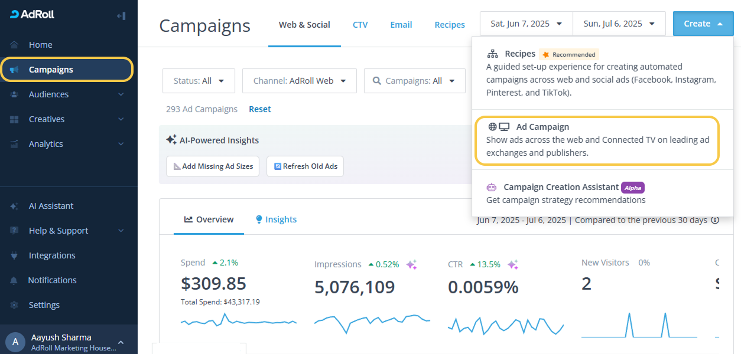Click the AdRoll logo
This screenshot has width=741, height=354.
click(x=32, y=15)
